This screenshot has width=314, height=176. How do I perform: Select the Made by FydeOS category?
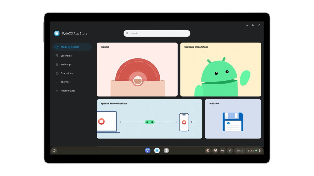tap(72, 47)
